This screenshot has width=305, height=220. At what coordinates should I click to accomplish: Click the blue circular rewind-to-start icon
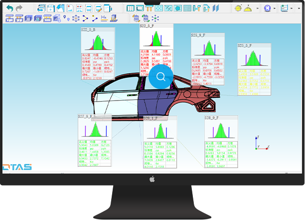pyautogui.click(x=268, y=8)
